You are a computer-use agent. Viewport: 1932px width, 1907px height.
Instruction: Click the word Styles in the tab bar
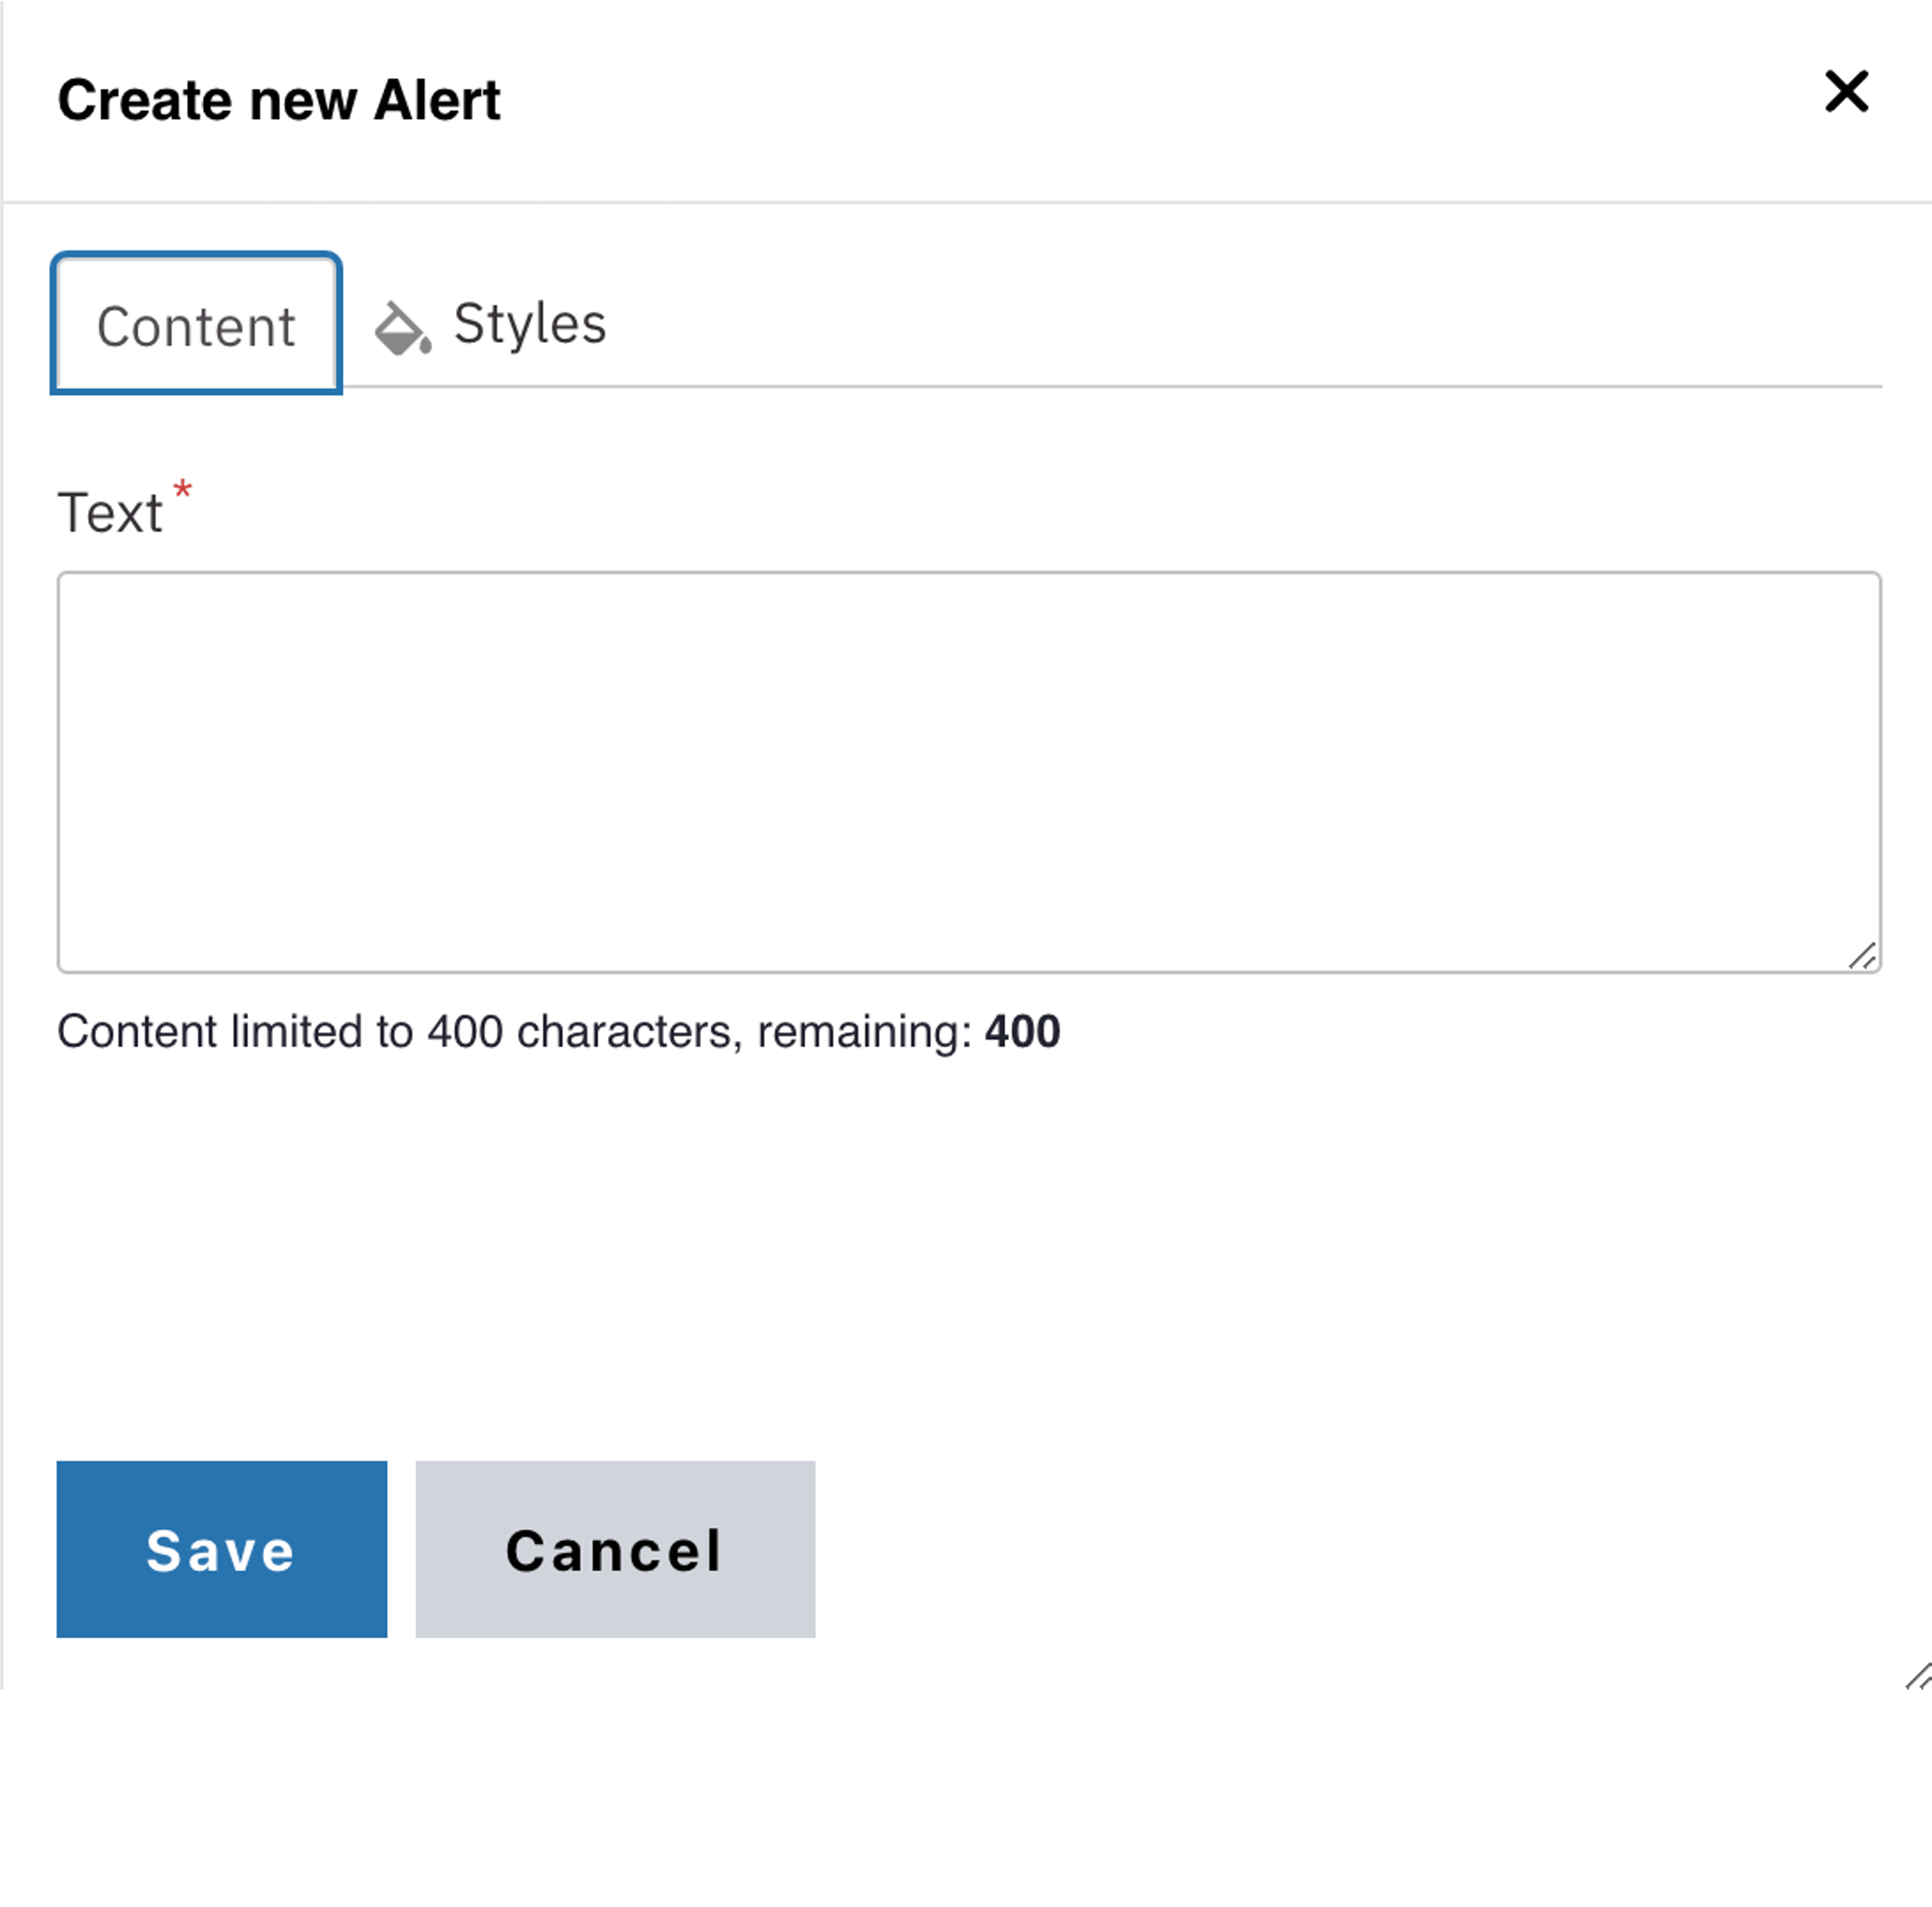pos(529,324)
